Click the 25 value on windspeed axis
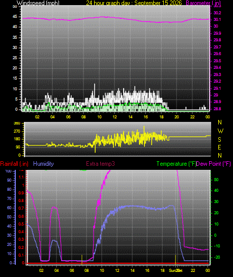Screen dimensions: 233x277 15,58
